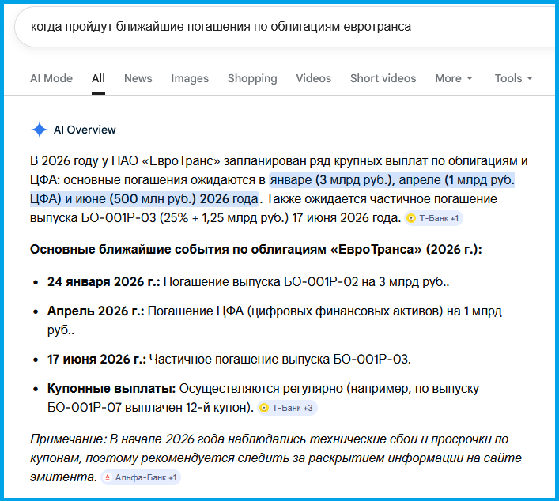Click the Т-Банк logo icon in the +3 chip
This screenshot has height=501, width=559.
point(264,408)
